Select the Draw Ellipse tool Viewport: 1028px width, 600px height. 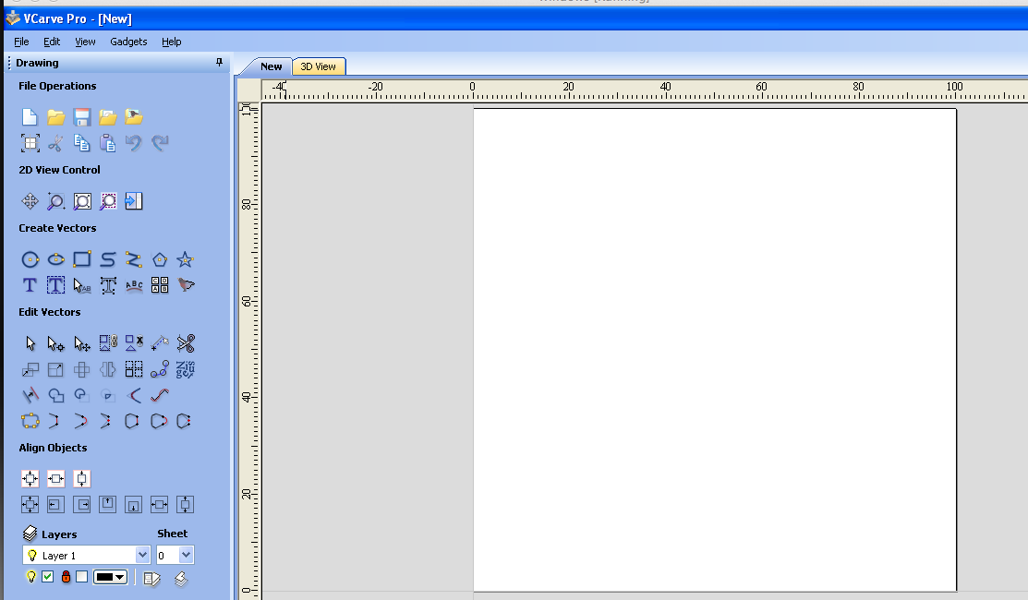[x=55, y=259]
